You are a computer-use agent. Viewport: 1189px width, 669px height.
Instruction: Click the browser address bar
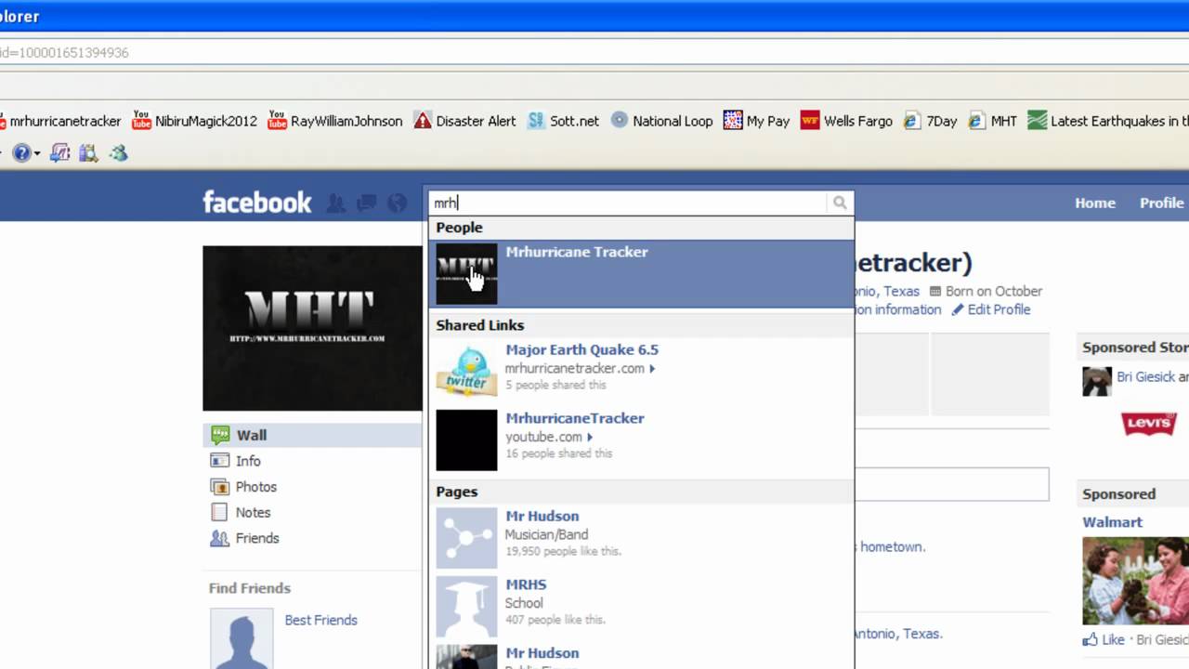click(594, 53)
